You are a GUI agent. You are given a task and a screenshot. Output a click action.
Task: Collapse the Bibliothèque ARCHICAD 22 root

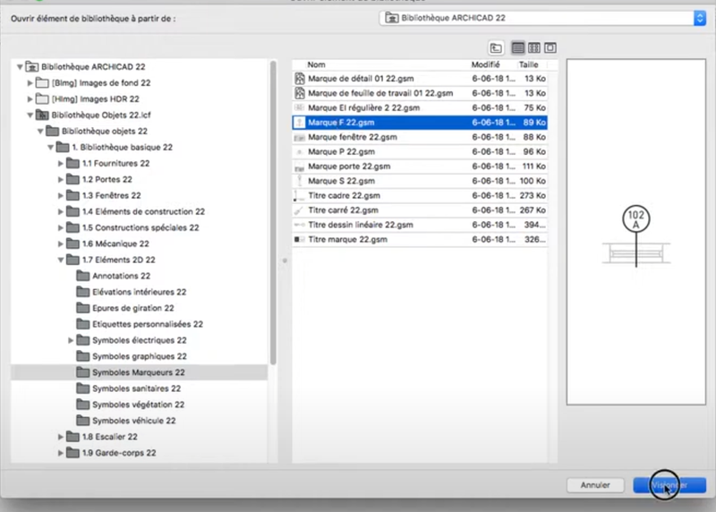[x=20, y=66]
